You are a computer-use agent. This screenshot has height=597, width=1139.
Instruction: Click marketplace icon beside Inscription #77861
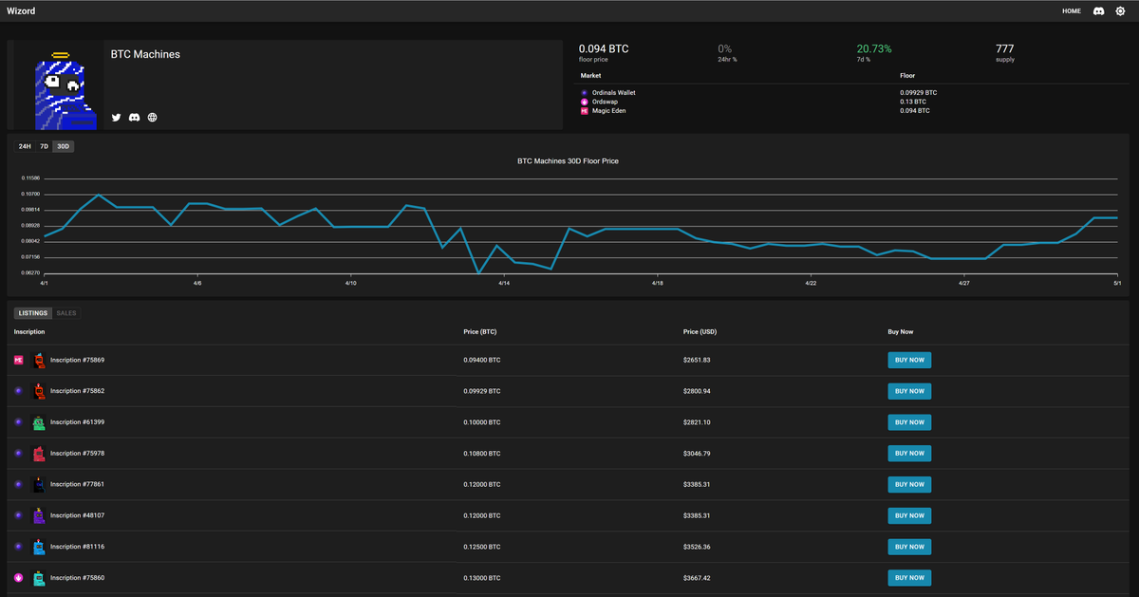18,484
